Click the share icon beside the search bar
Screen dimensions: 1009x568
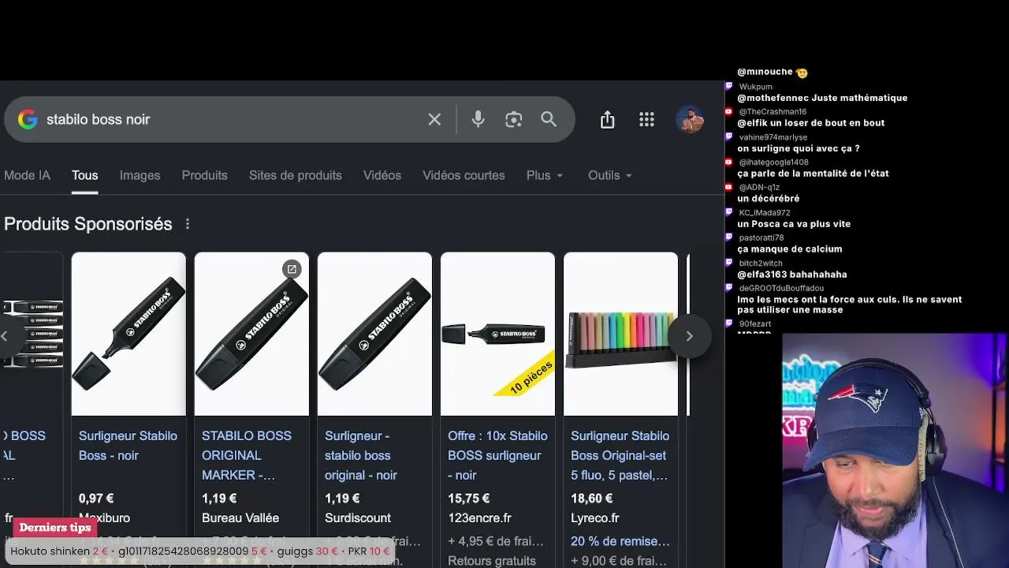pyautogui.click(x=607, y=119)
